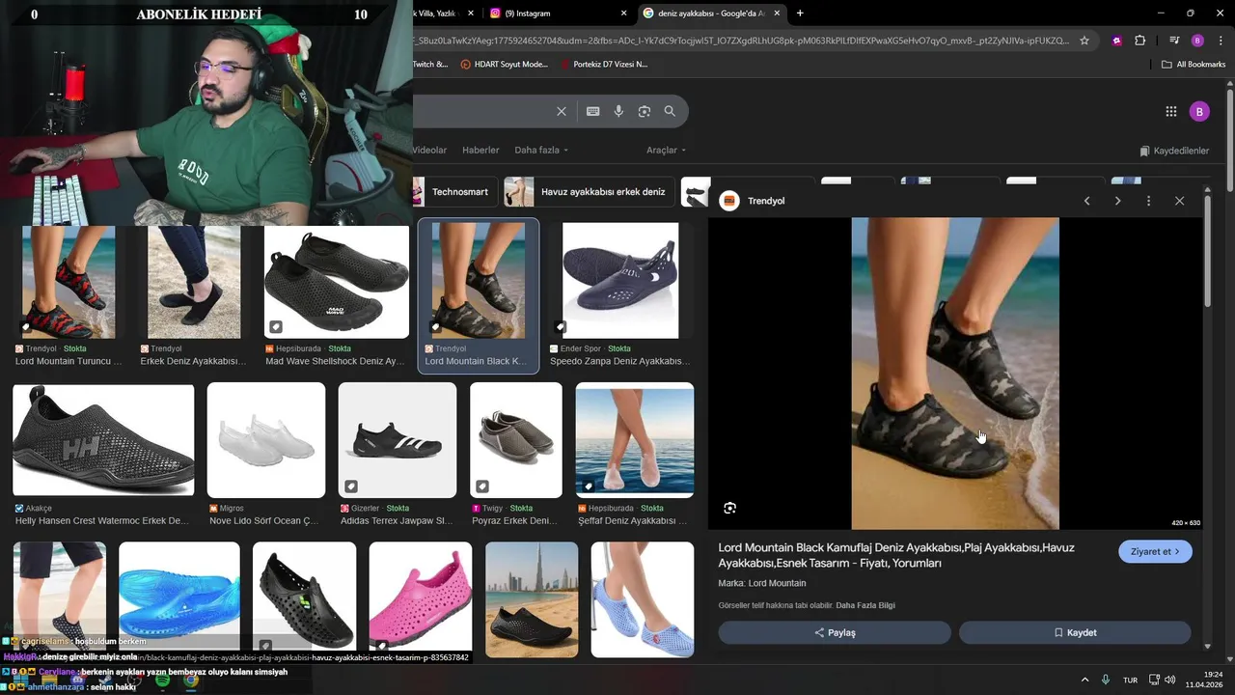Show previous image in preview panel

coord(1086,201)
